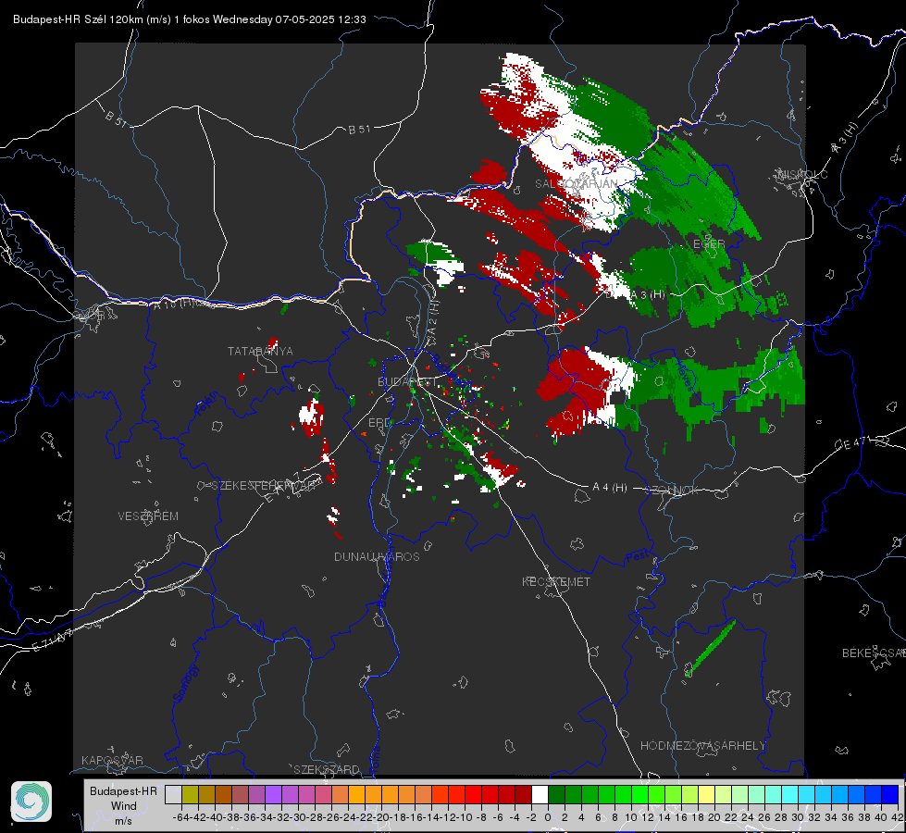Select the amber swatch between -24 and -22
The width and height of the screenshot is (906, 833).
pyautogui.click(x=356, y=794)
